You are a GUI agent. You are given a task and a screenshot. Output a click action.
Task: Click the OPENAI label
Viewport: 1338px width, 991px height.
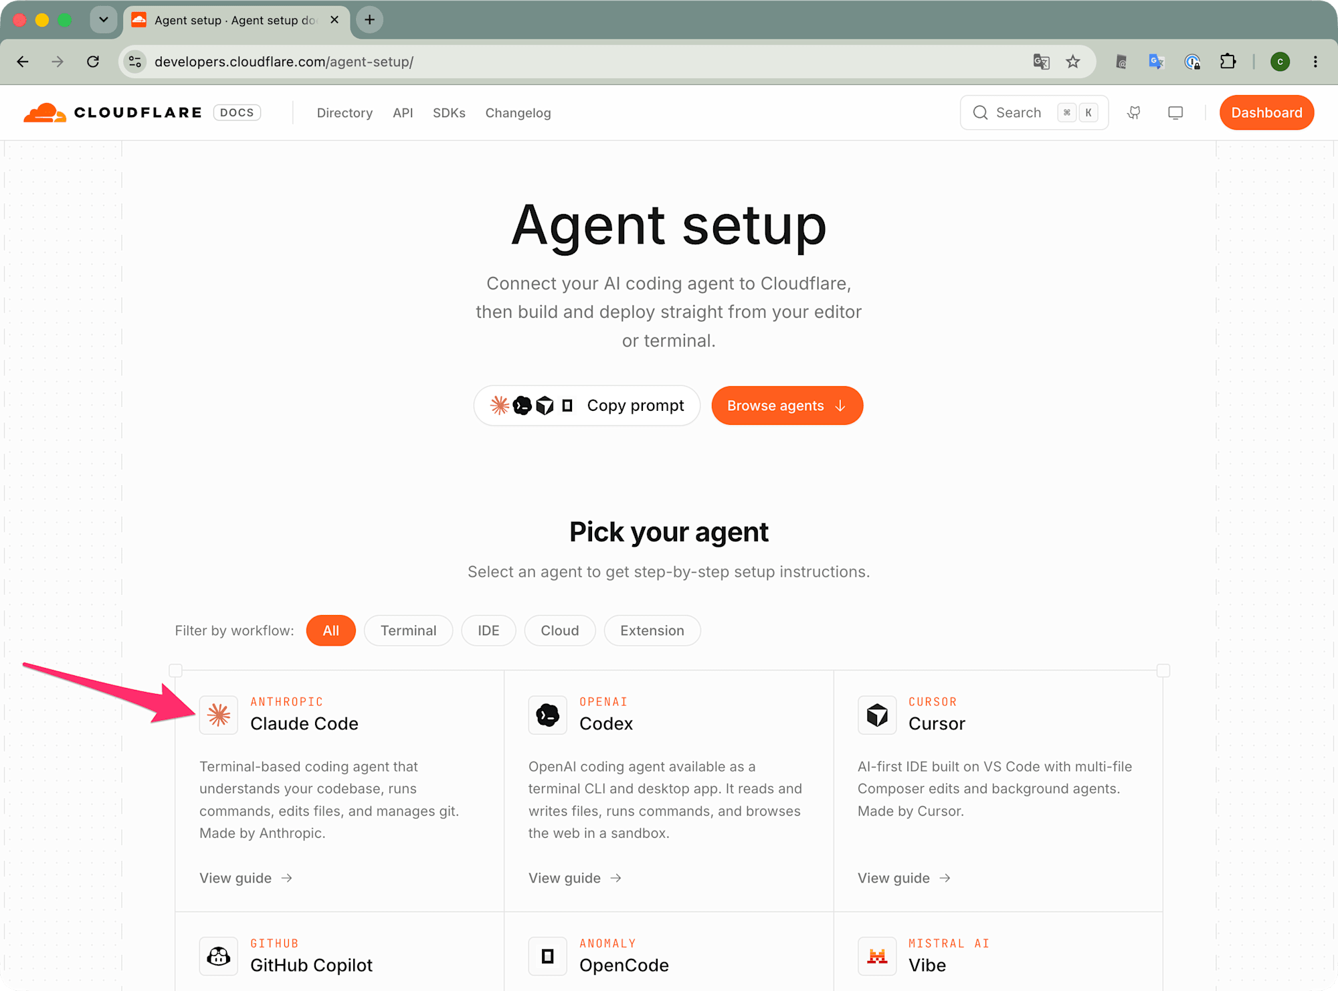point(603,702)
